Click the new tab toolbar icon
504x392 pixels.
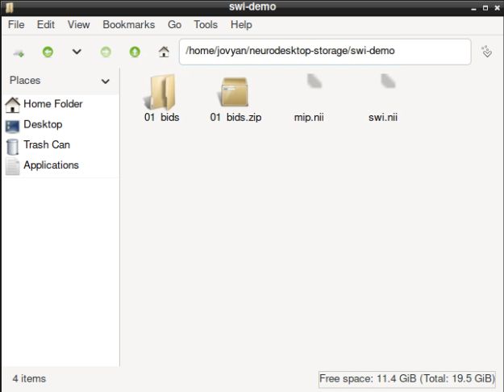click(19, 52)
